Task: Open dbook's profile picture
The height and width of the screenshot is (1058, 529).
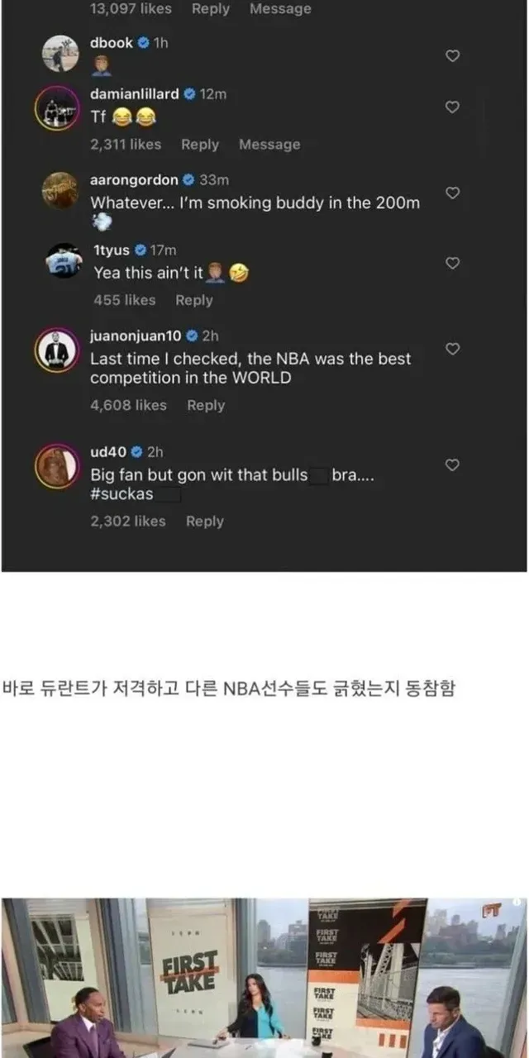Action: [x=60, y=54]
